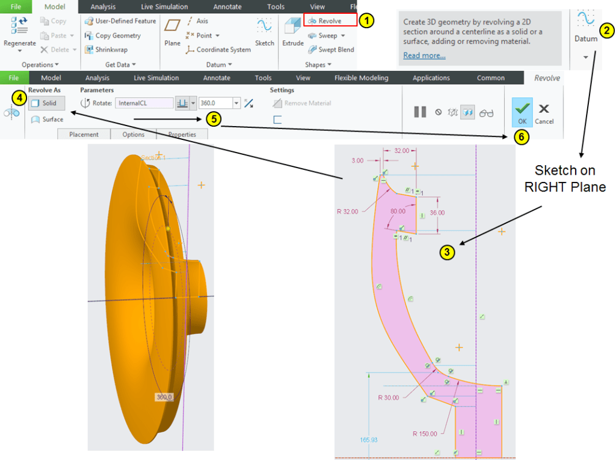The image size is (616, 460).
Task: Click the InternalCL rotate axis field
Action: [x=144, y=103]
